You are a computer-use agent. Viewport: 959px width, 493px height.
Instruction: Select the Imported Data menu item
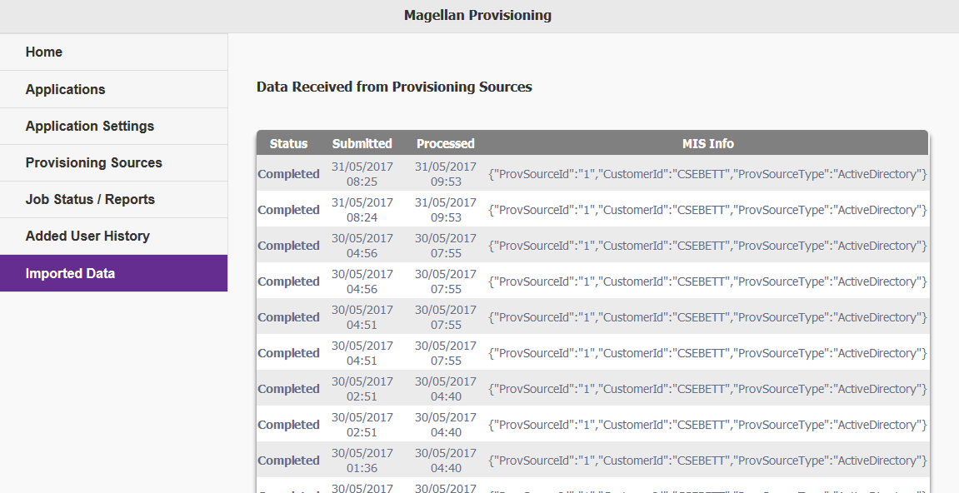pos(114,273)
